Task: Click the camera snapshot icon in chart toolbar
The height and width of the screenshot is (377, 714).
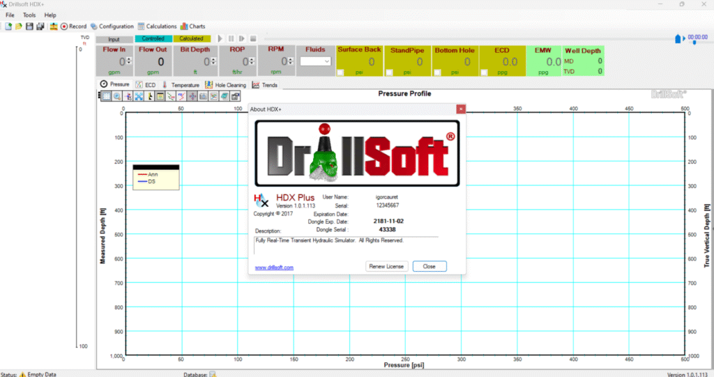Action: tap(203, 96)
